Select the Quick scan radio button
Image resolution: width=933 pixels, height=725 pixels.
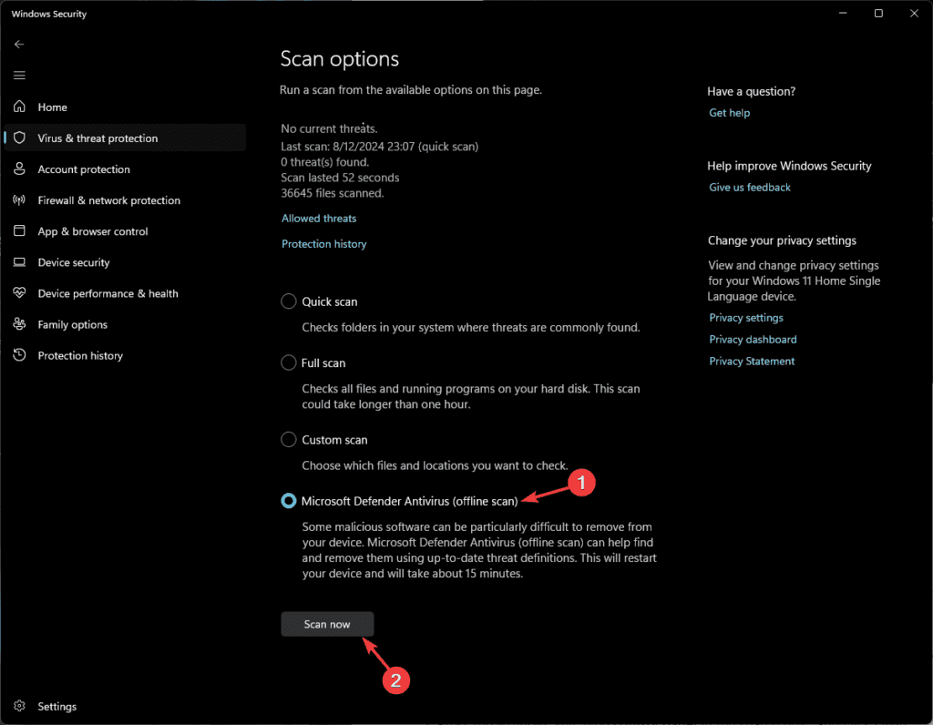[x=289, y=301]
